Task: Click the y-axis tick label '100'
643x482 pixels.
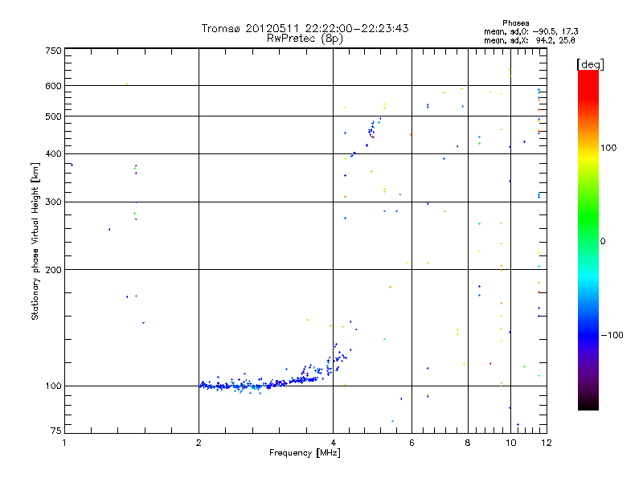Action: [53, 386]
